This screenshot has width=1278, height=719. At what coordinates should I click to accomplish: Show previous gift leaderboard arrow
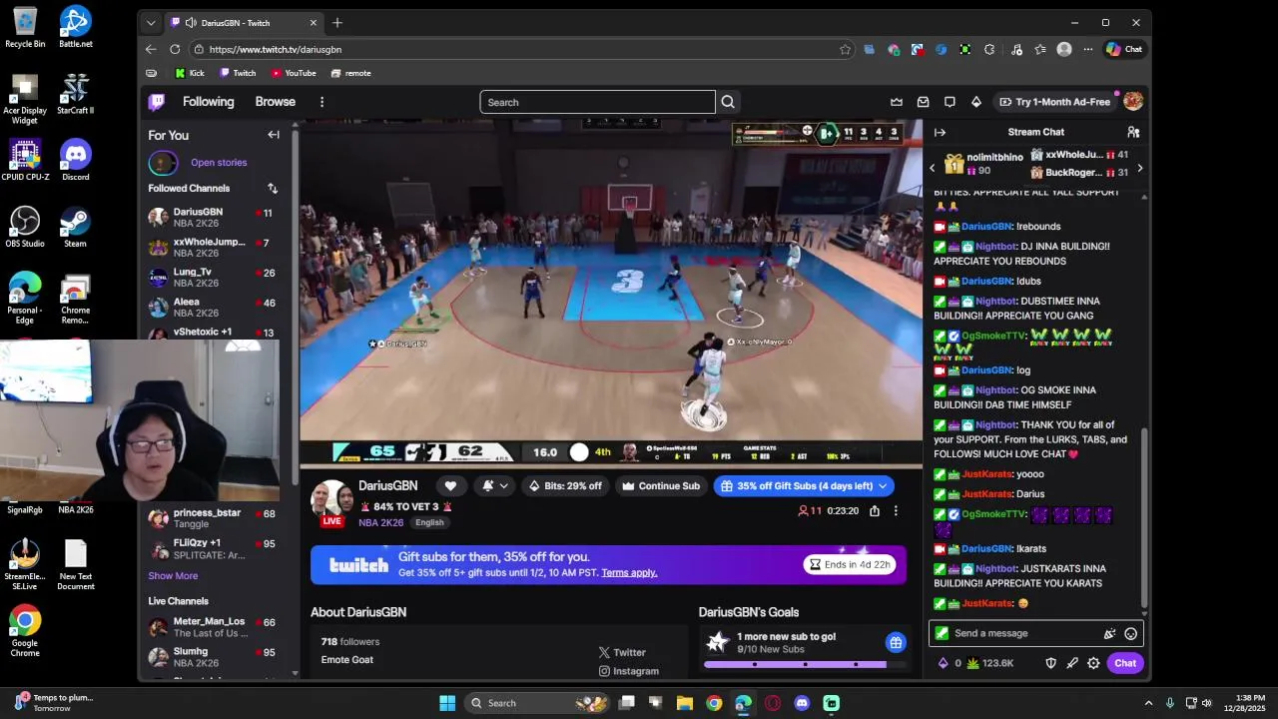tap(933, 168)
